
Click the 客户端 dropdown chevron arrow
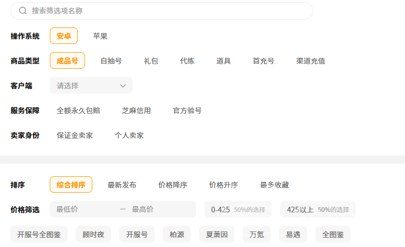tap(123, 85)
